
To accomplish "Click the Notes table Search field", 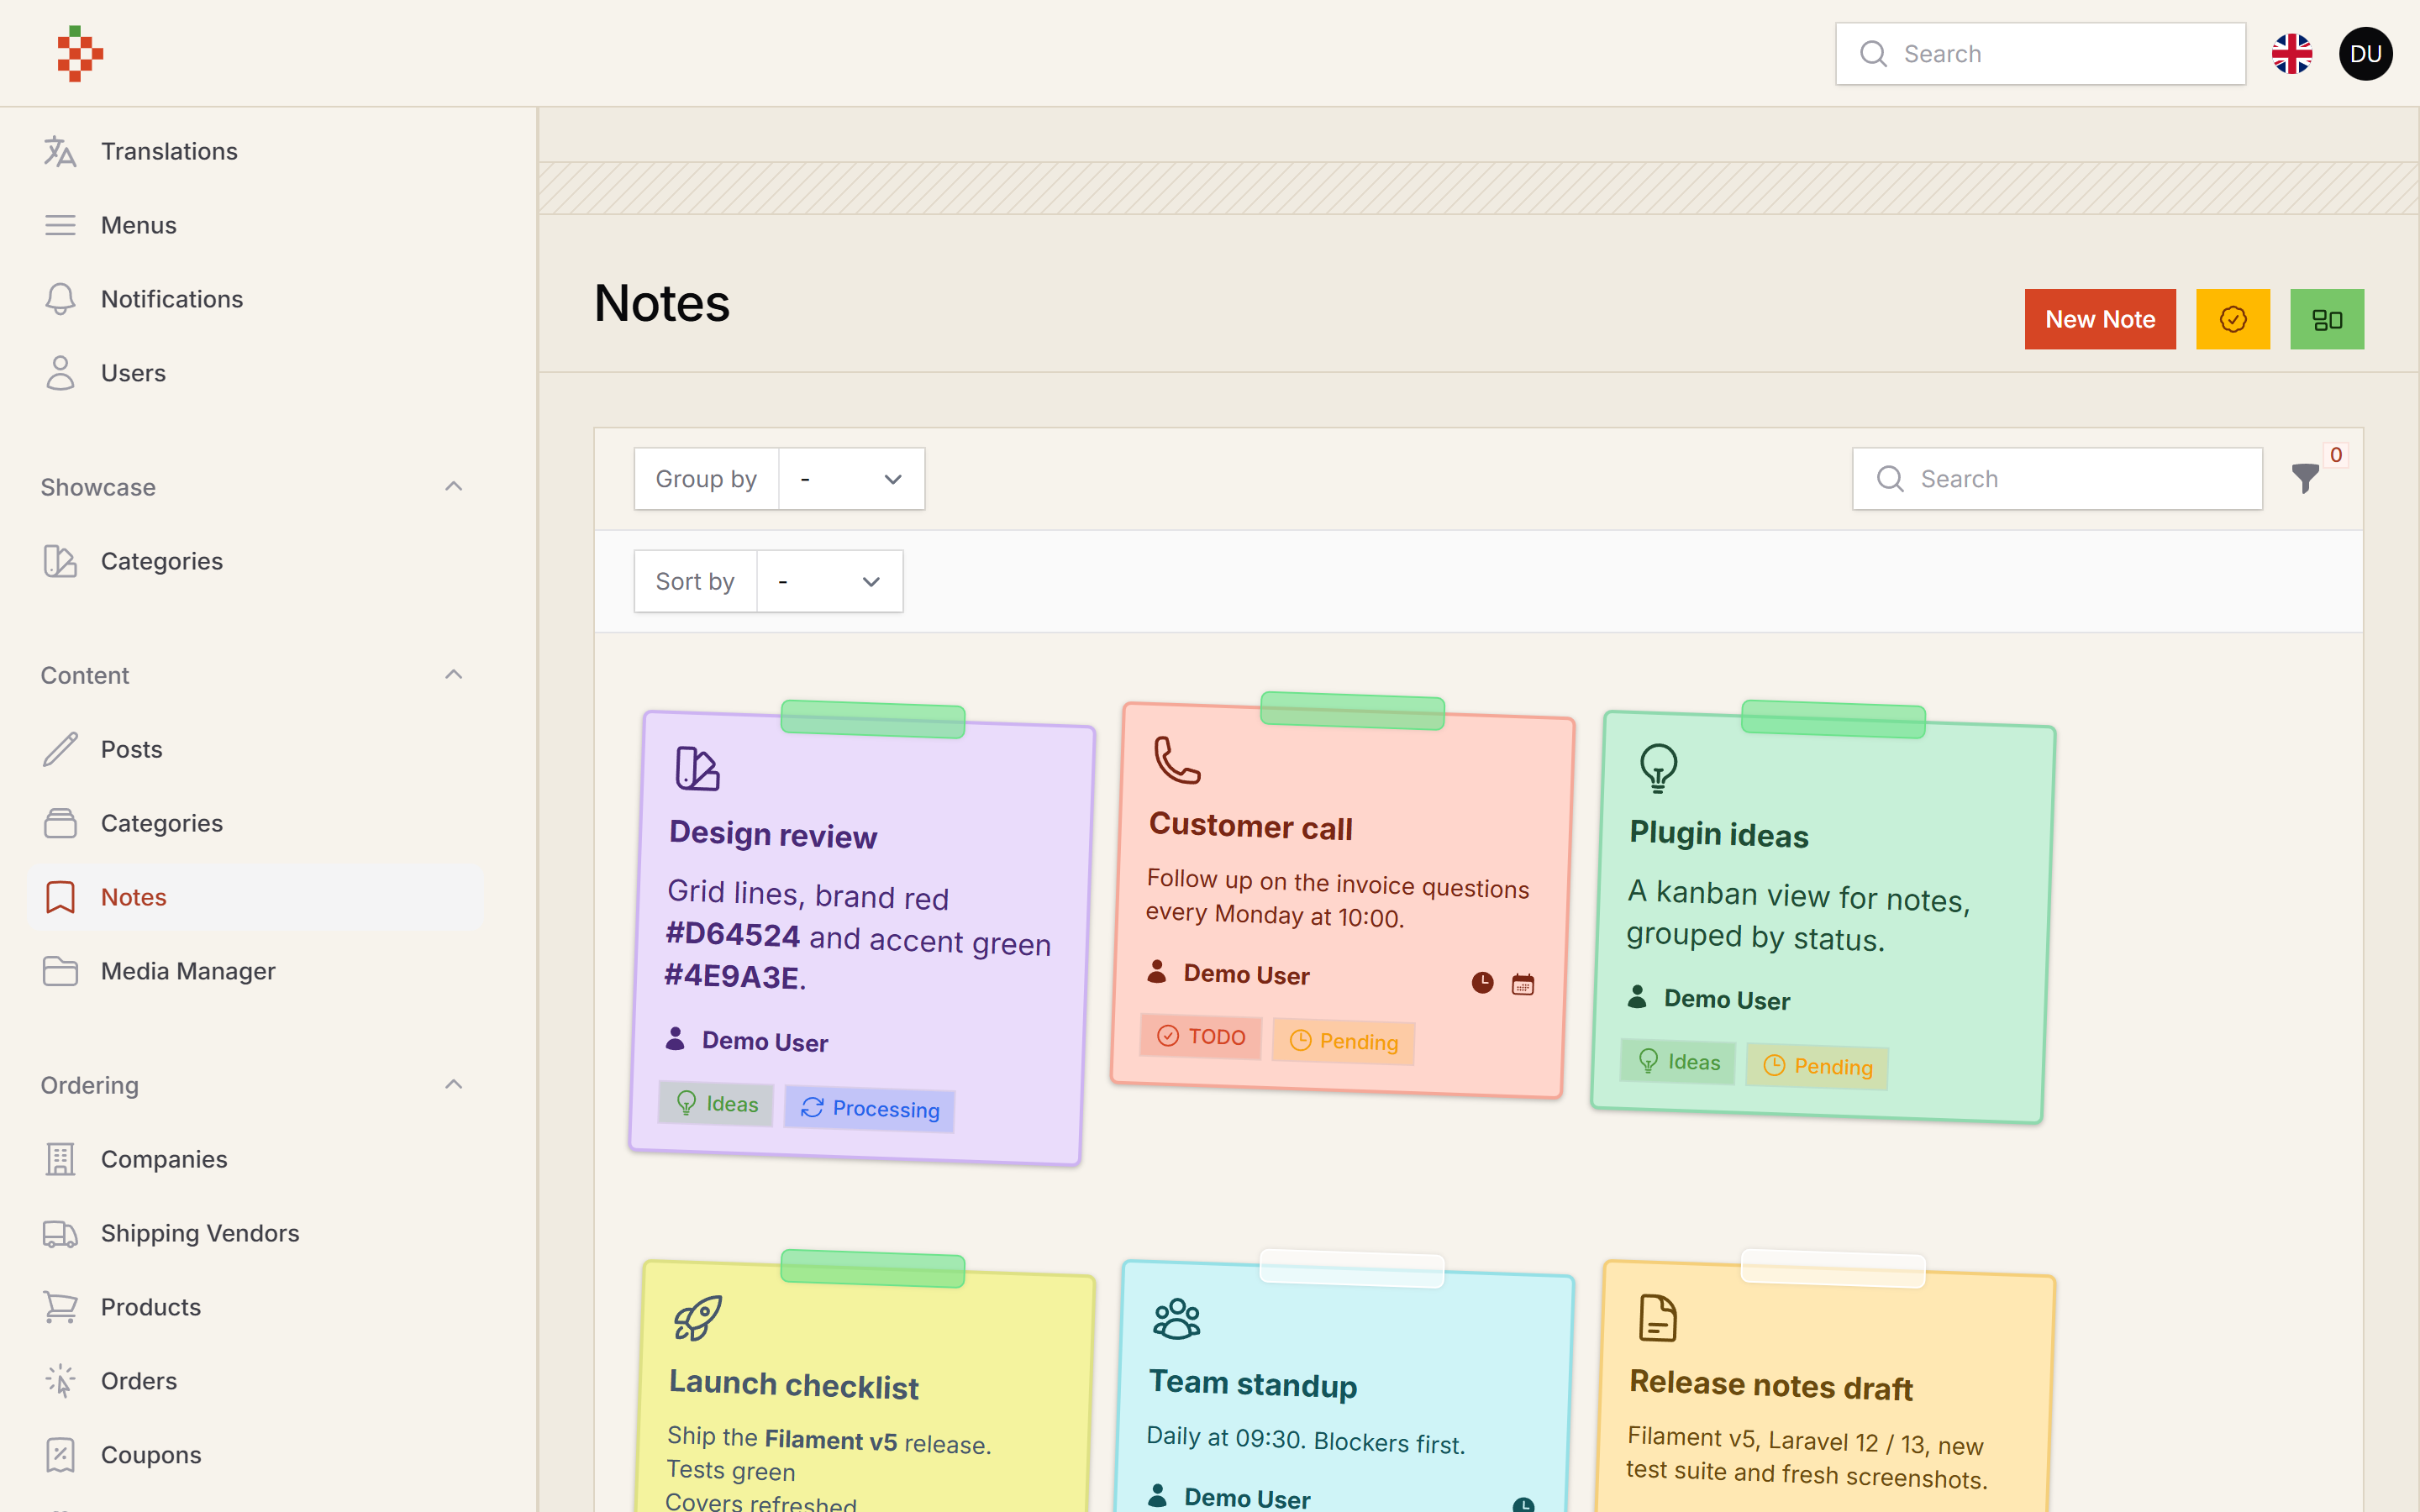I will point(2057,479).
